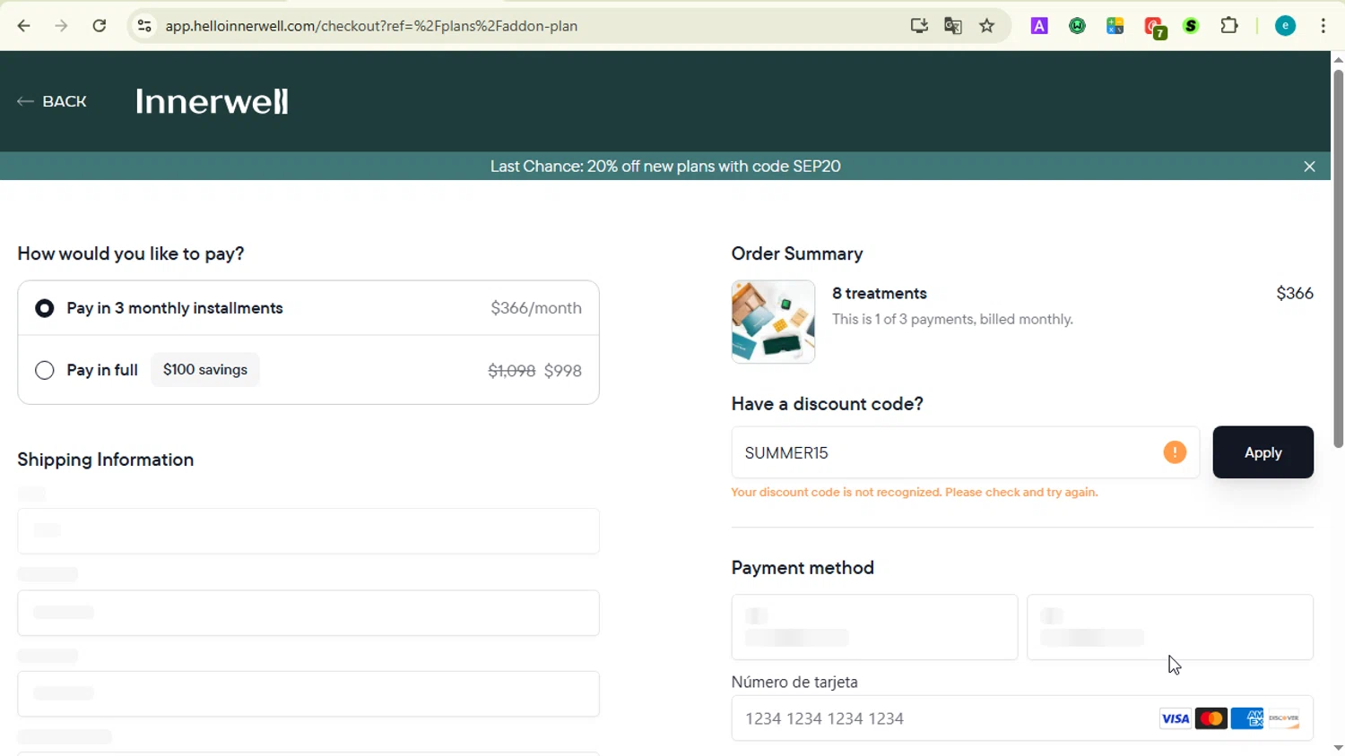The height and width of the screenshot is (756, 1345).
Task: Open the purple A extension icon
Action: tap(1039, 26)
